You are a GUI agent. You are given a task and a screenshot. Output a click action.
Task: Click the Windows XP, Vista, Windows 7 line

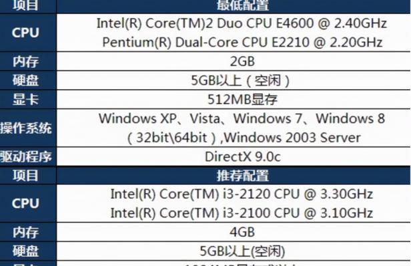coord(242,118)
